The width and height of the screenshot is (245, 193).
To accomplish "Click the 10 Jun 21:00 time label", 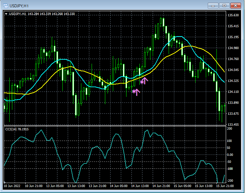I will click(x=34, y=186).
